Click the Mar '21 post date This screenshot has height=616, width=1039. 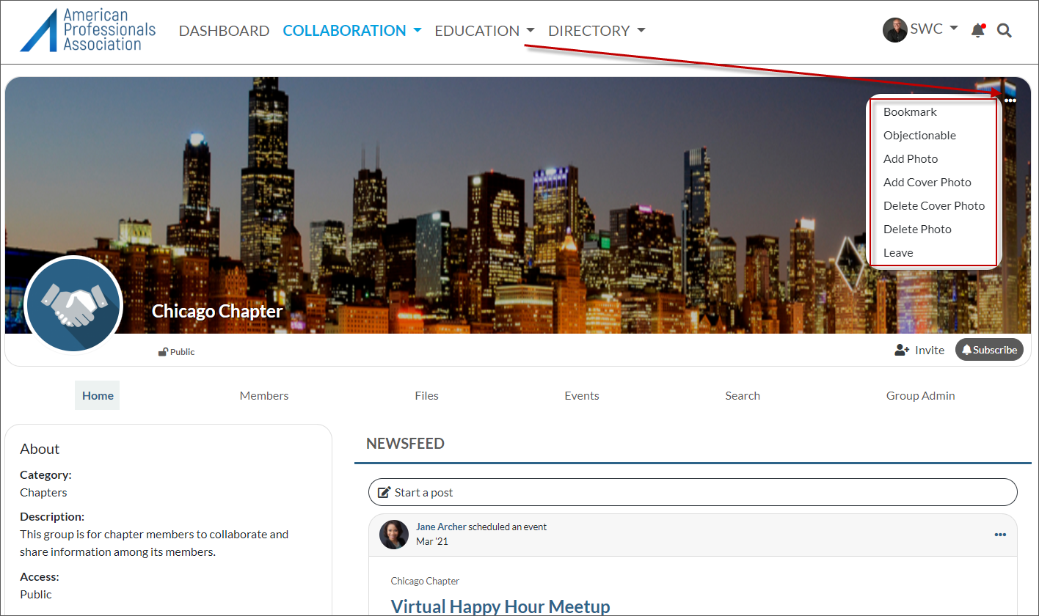pos(432,541)
